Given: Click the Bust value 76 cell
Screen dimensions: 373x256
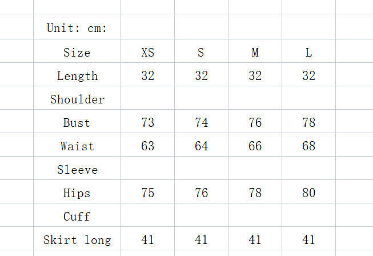Looking at the screenshot, I should click(x=255, y=123).
